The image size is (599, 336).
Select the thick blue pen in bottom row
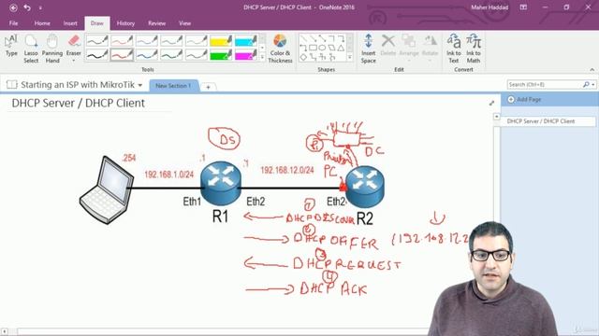(147, 55)
